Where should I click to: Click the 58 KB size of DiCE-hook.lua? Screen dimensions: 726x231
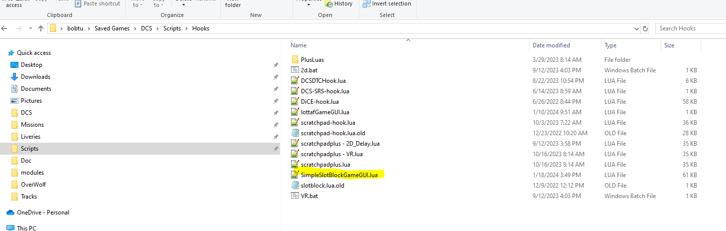690,102
